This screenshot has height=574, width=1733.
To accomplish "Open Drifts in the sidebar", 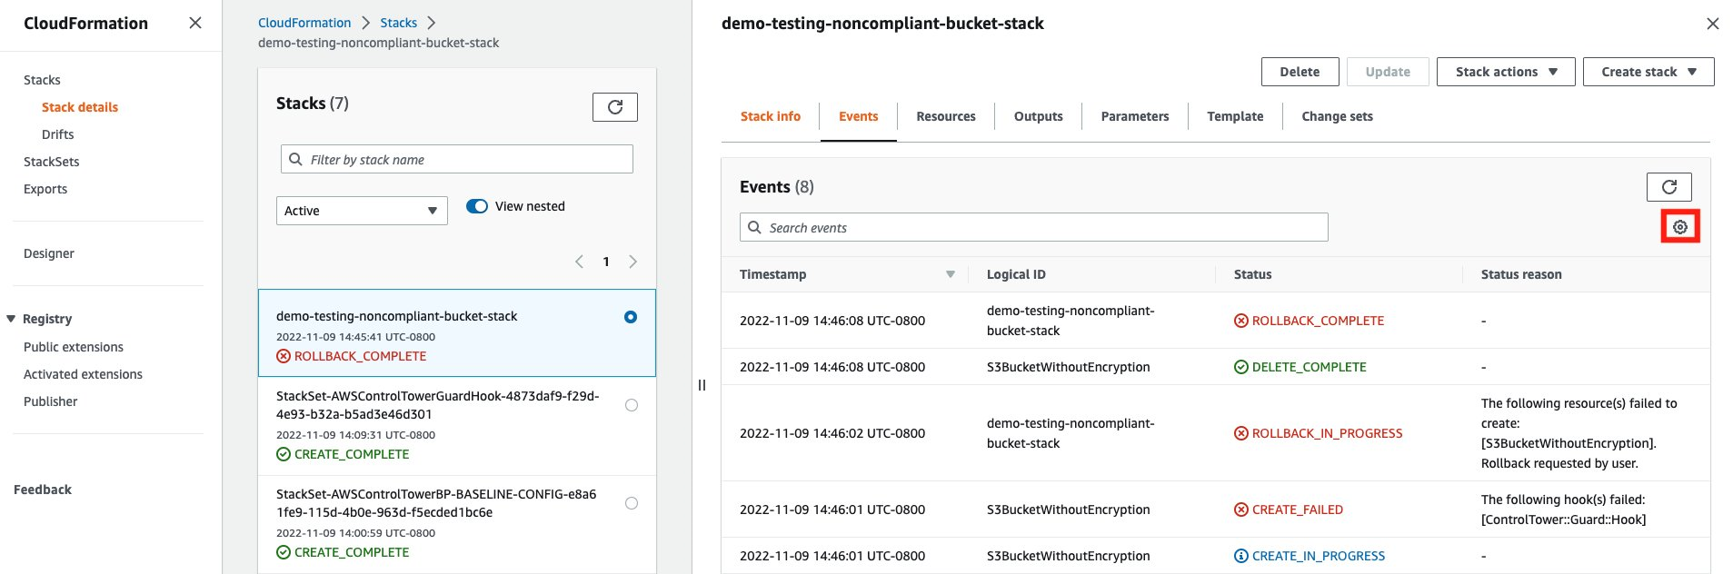I will point(58,134).
